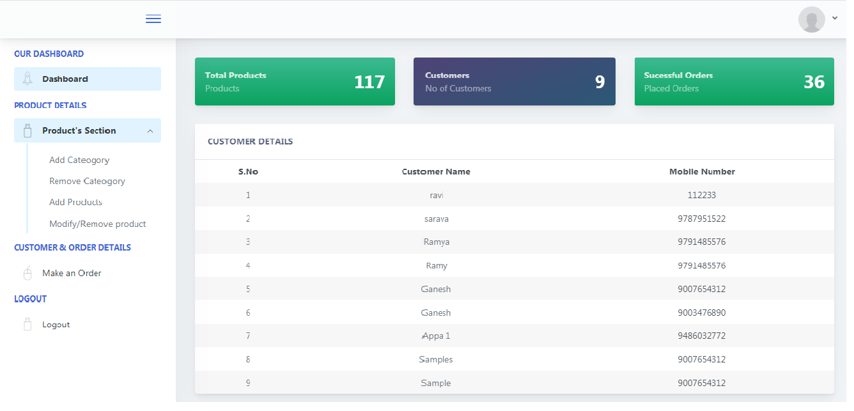854x411 pixels.
Task: Open Make an Order page
Action: tap(72, 273)
